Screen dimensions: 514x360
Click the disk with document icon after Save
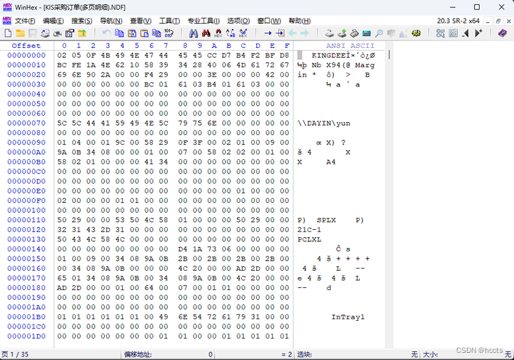[45, 33]
